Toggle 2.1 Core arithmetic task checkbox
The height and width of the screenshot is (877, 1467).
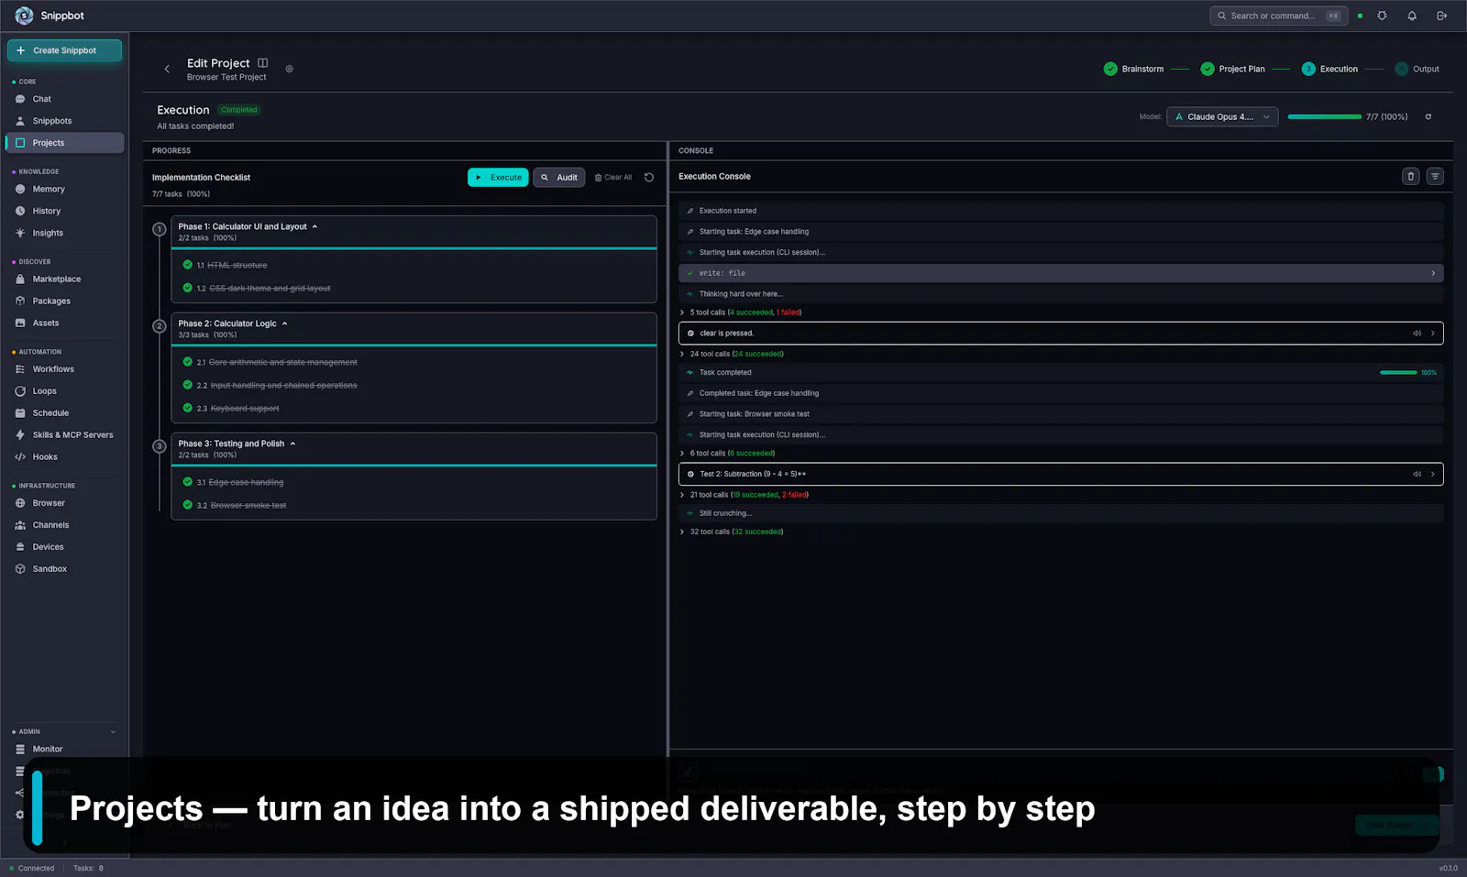coord(188,362)
